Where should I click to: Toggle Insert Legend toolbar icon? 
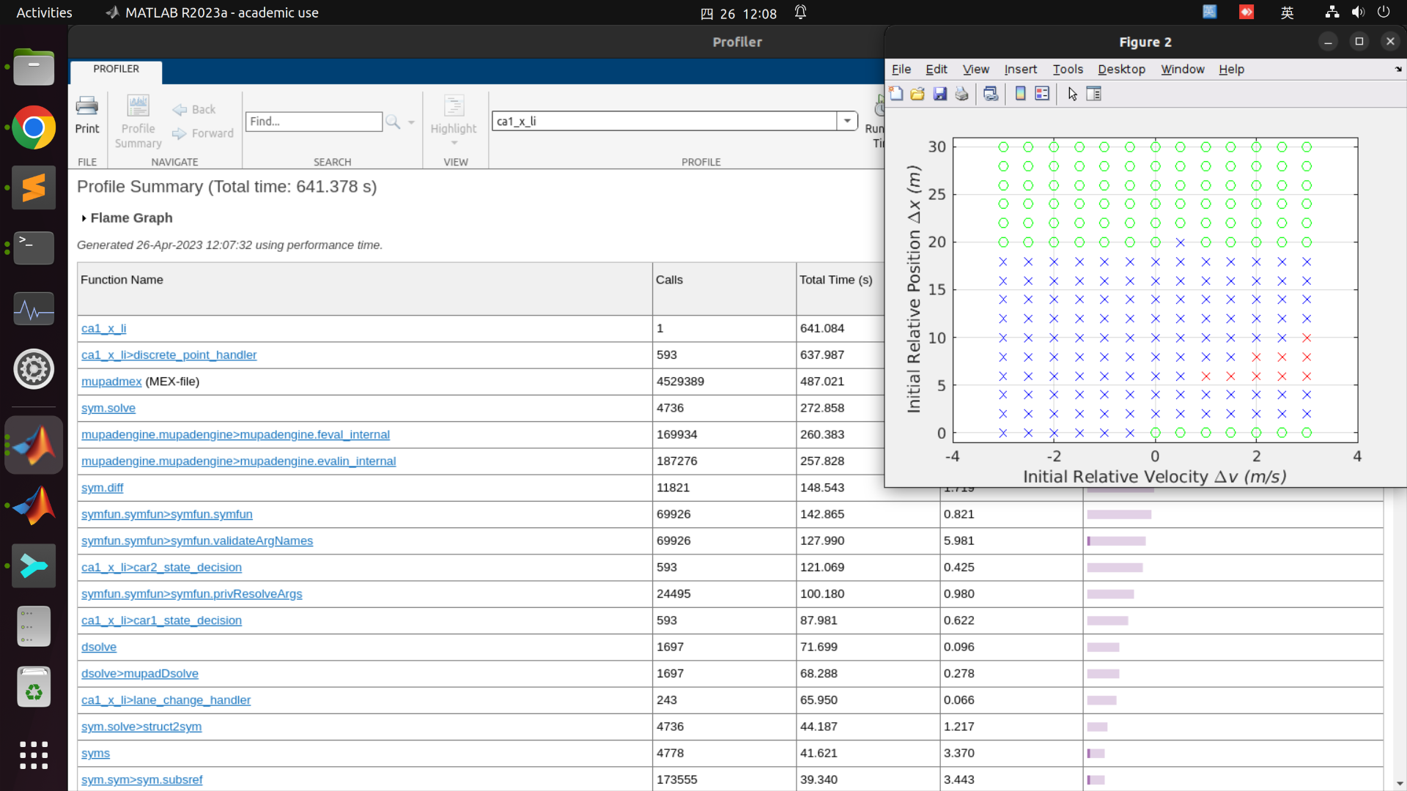pyautogui.click(x=1042, y=94)
